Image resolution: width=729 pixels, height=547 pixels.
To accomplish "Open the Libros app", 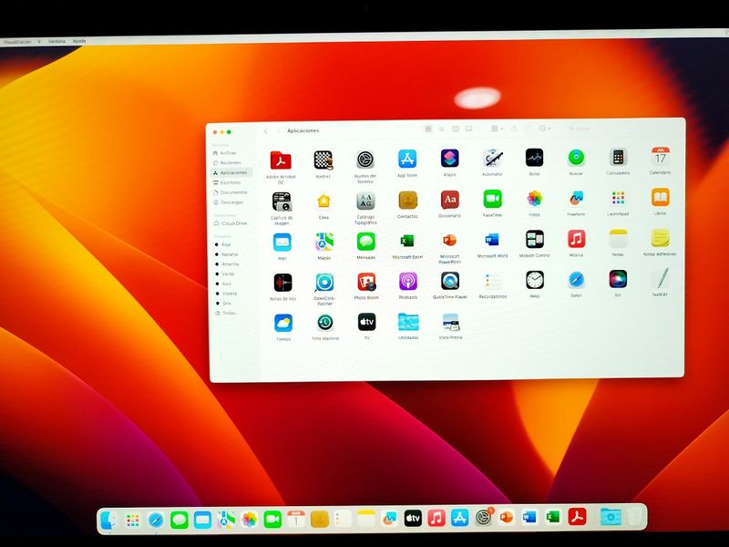I will tap(660, 197).
